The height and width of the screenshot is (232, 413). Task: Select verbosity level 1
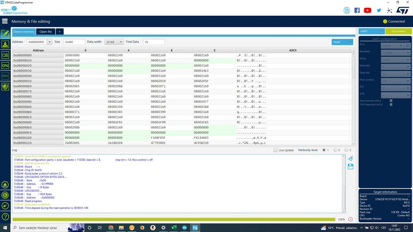click(x=324, y=150)
